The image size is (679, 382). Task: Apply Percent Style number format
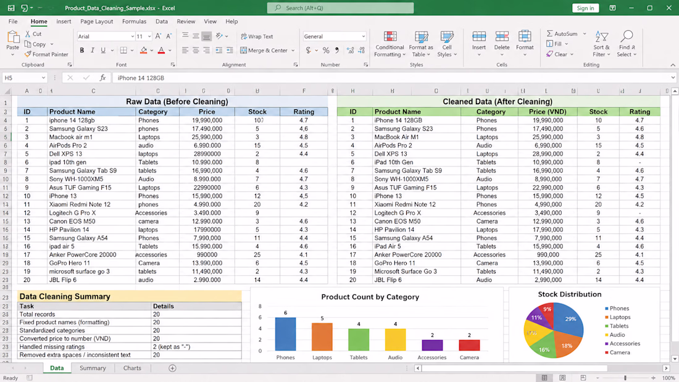tap(326, 50)
